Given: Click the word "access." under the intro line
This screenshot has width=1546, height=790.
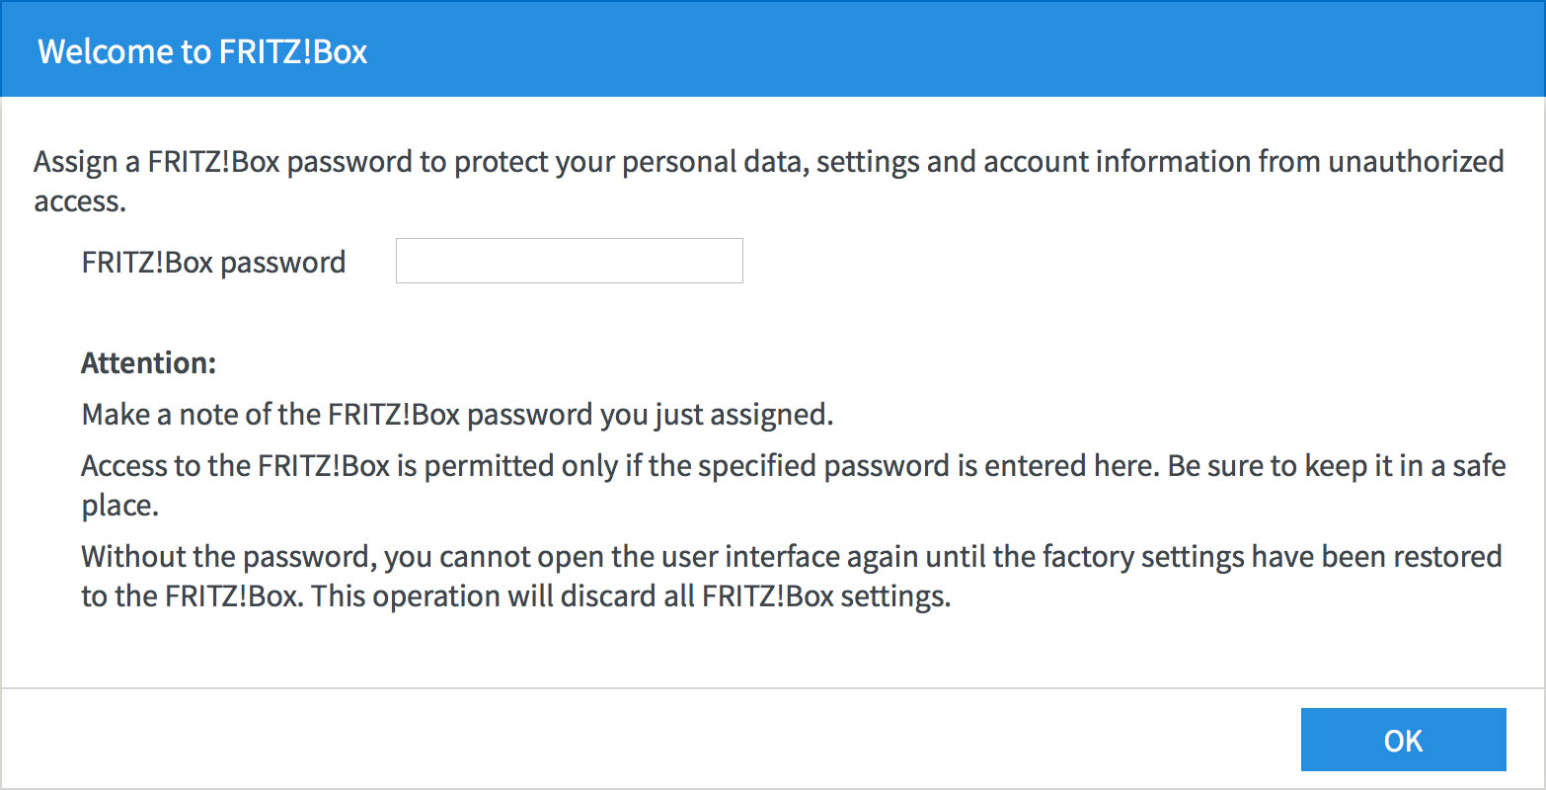Looking at the screenshot, I should [80, 201].
